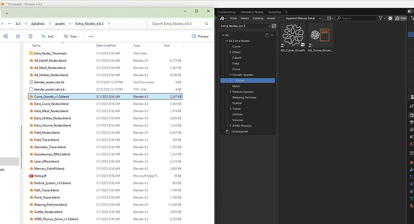The image size is (414, 224).
Task: Expand the Particle System catalog
Action: [230, 92]
